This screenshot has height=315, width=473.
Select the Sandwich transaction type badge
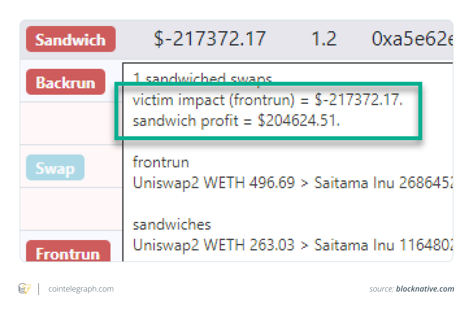point(70,39)
